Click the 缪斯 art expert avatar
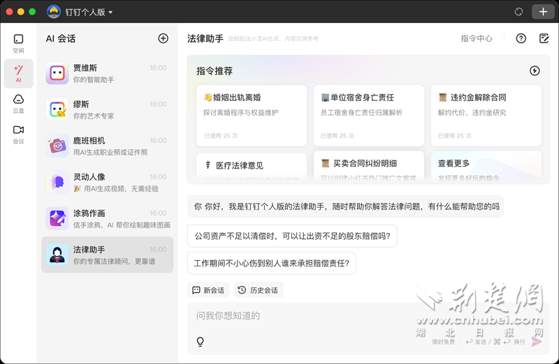Screen dimensions: 559x364 tap(57, 109)
